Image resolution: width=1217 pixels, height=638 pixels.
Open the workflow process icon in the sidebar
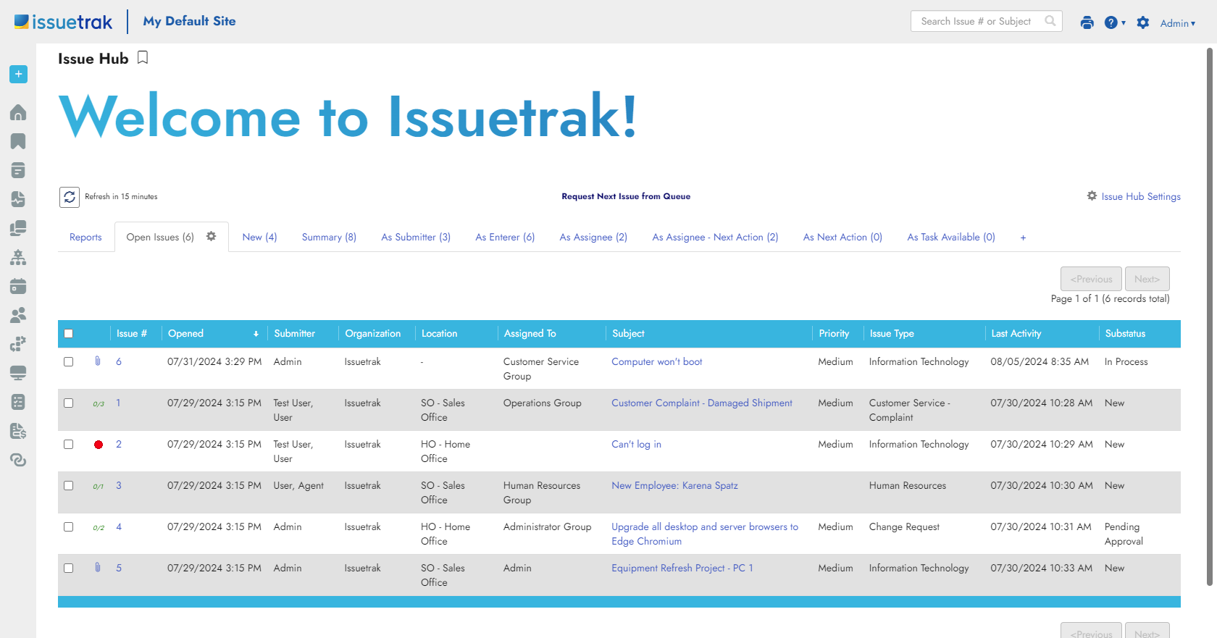click(x=18, y=344)
